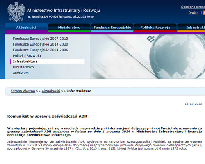Select Fundusze Europejskie 2014-2020 in submenu
The image size is (205, 164).
click(x=40, y=44)
